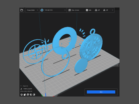Viewport: 139px width, 104px height.
Task: Expand the print settings panel chevron
Action: click(112, 10)
